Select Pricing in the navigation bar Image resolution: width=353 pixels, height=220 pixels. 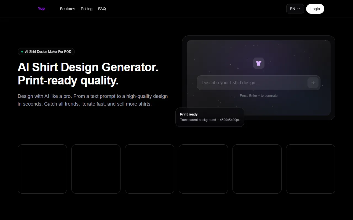click(86, 9)
